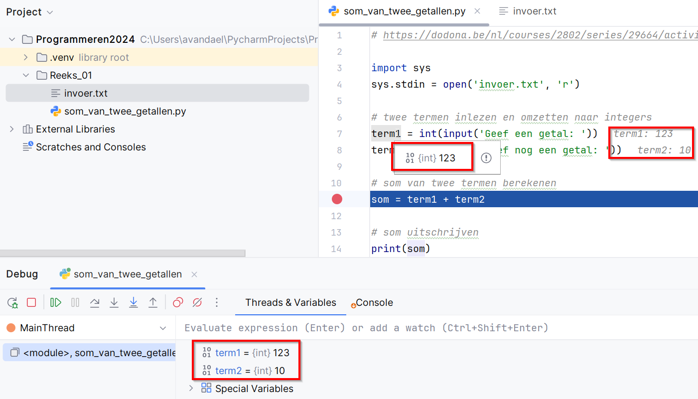Viewport: 698px width, 399px height.
Task: Click the Evaluate expression field
Action: point(349,328)
